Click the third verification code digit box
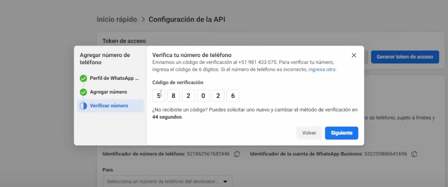The width and height of the screenshot is (448, 187). click(188, 96)
